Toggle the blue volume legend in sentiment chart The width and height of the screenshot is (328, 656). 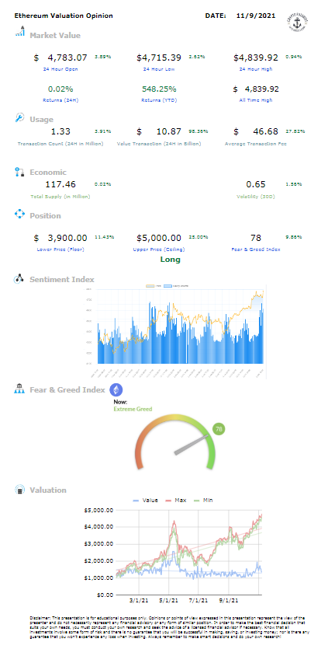[x=174, y=286]
